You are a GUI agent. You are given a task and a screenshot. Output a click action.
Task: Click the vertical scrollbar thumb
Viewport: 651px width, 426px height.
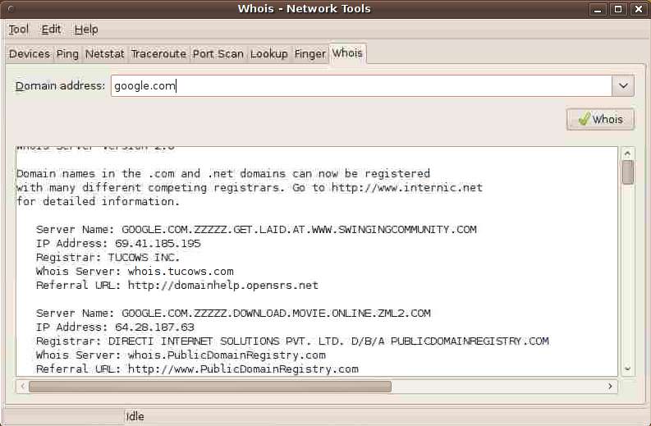628,172
